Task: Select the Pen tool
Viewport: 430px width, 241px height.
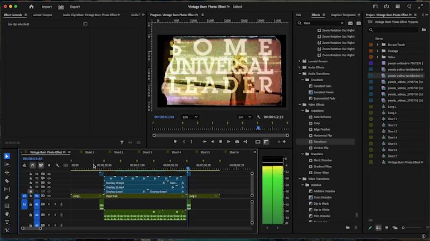Action: (x=7, y=198)
